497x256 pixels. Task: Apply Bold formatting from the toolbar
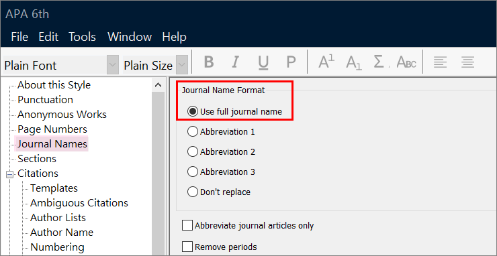(x=209, y=62)
